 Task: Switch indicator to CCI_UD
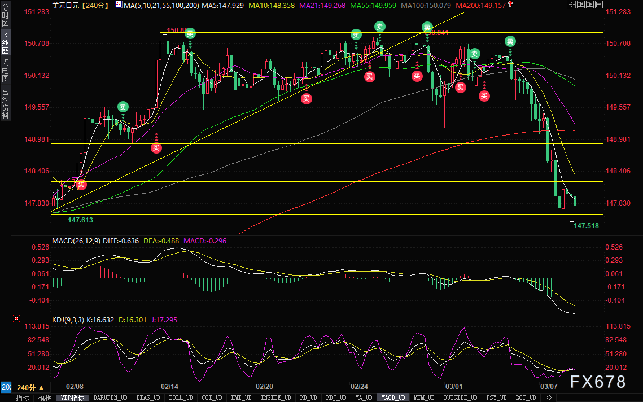click(212, 397)
